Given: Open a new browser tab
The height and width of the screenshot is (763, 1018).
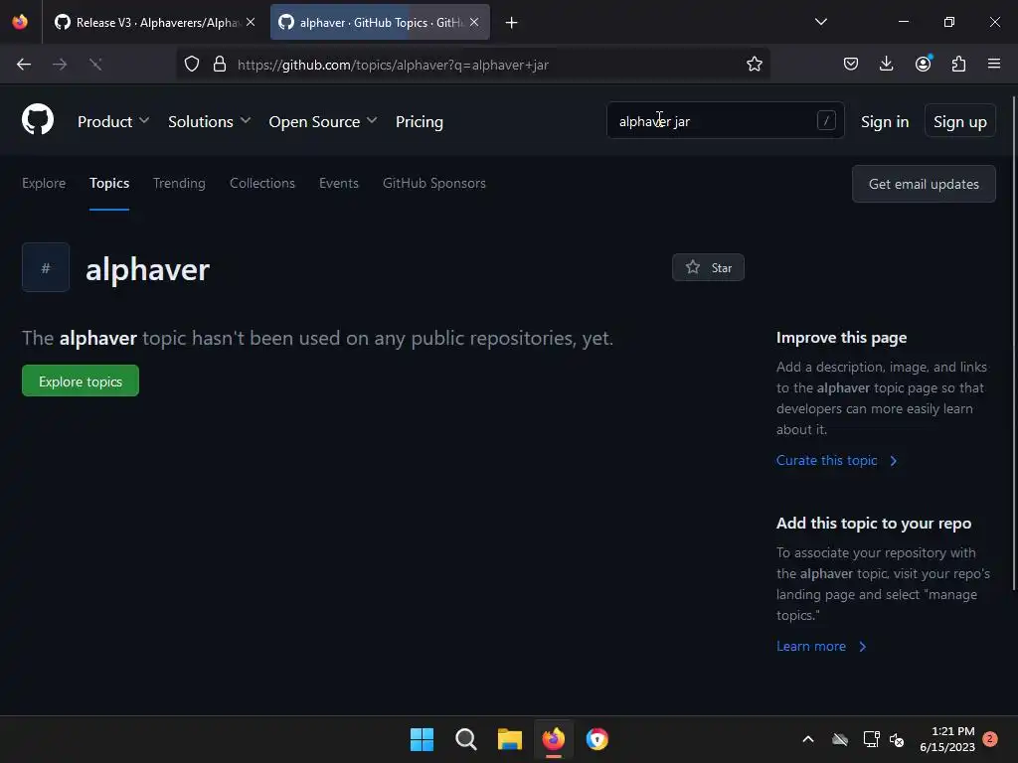Looking at the screenshot, I should coord(512,23).
